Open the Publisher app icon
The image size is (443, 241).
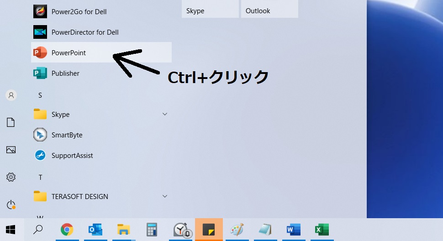(40, 73)
